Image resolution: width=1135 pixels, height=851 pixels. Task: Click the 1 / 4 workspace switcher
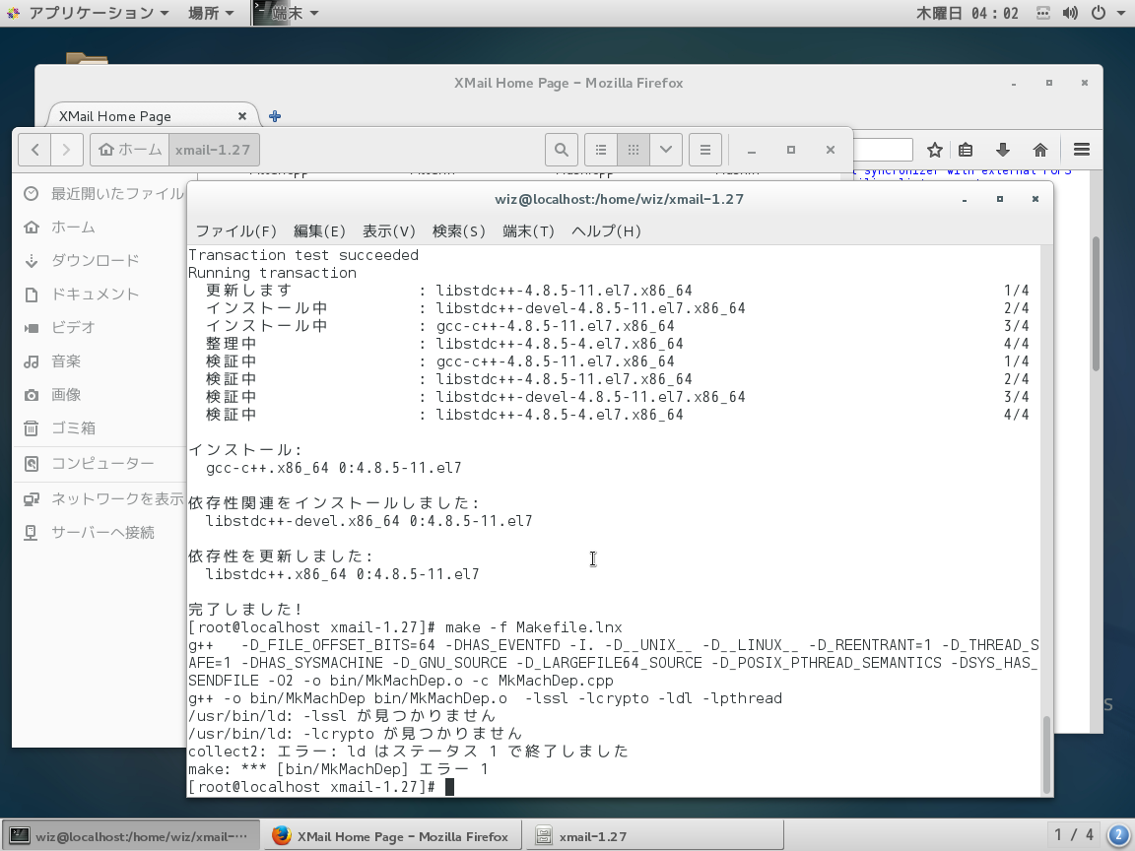[1074, 835]
